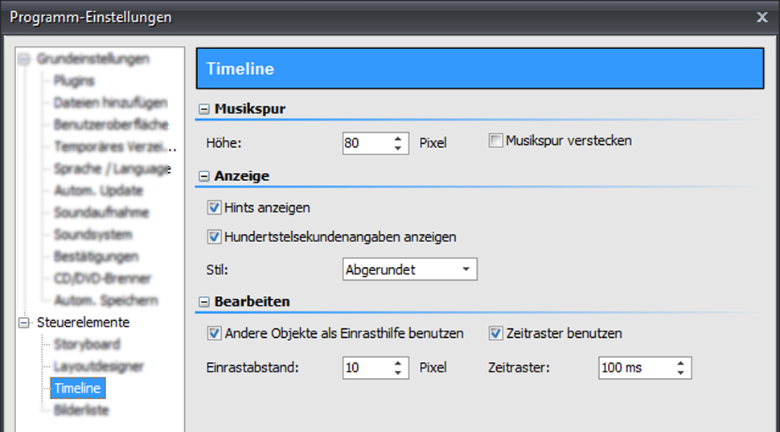Open Layoutdesigner settings page
The width and height of the screenshot is (780, 432).
click(x=98, y=367)
